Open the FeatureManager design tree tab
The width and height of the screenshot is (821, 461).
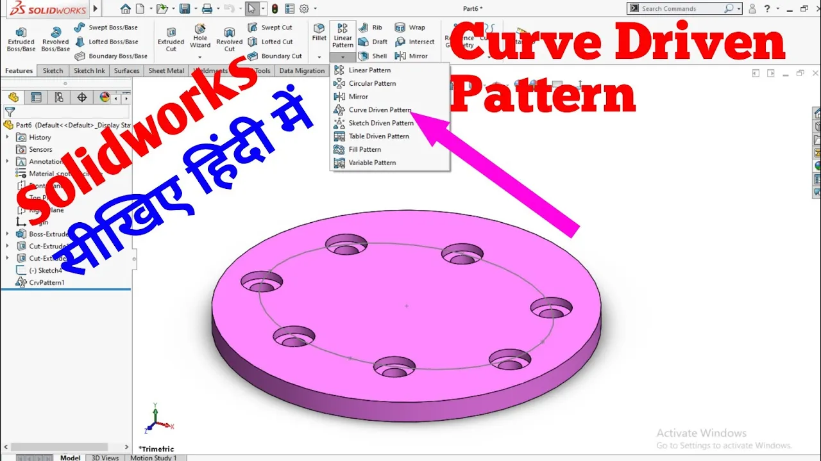point(13,97)
